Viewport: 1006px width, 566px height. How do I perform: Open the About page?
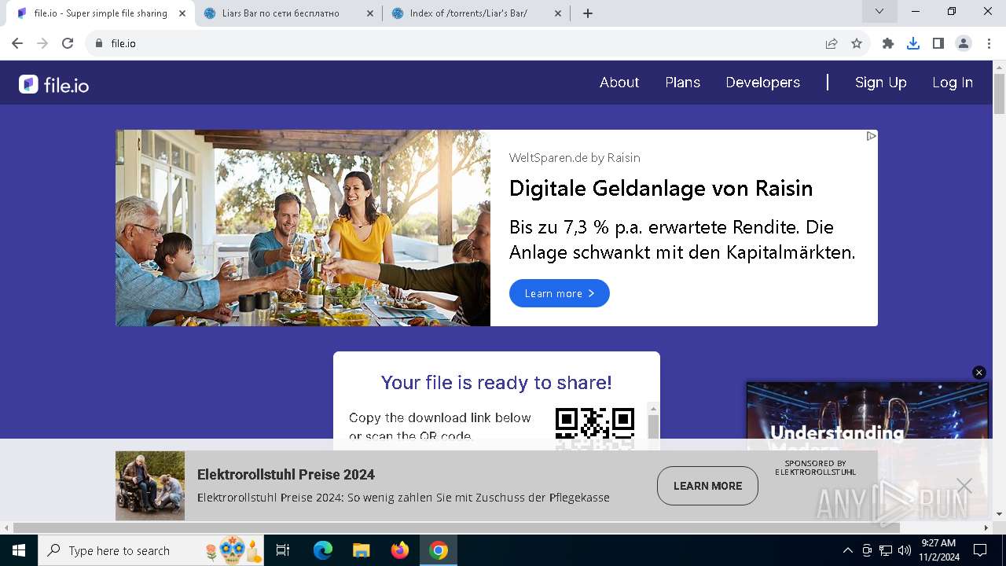(619, 83)
